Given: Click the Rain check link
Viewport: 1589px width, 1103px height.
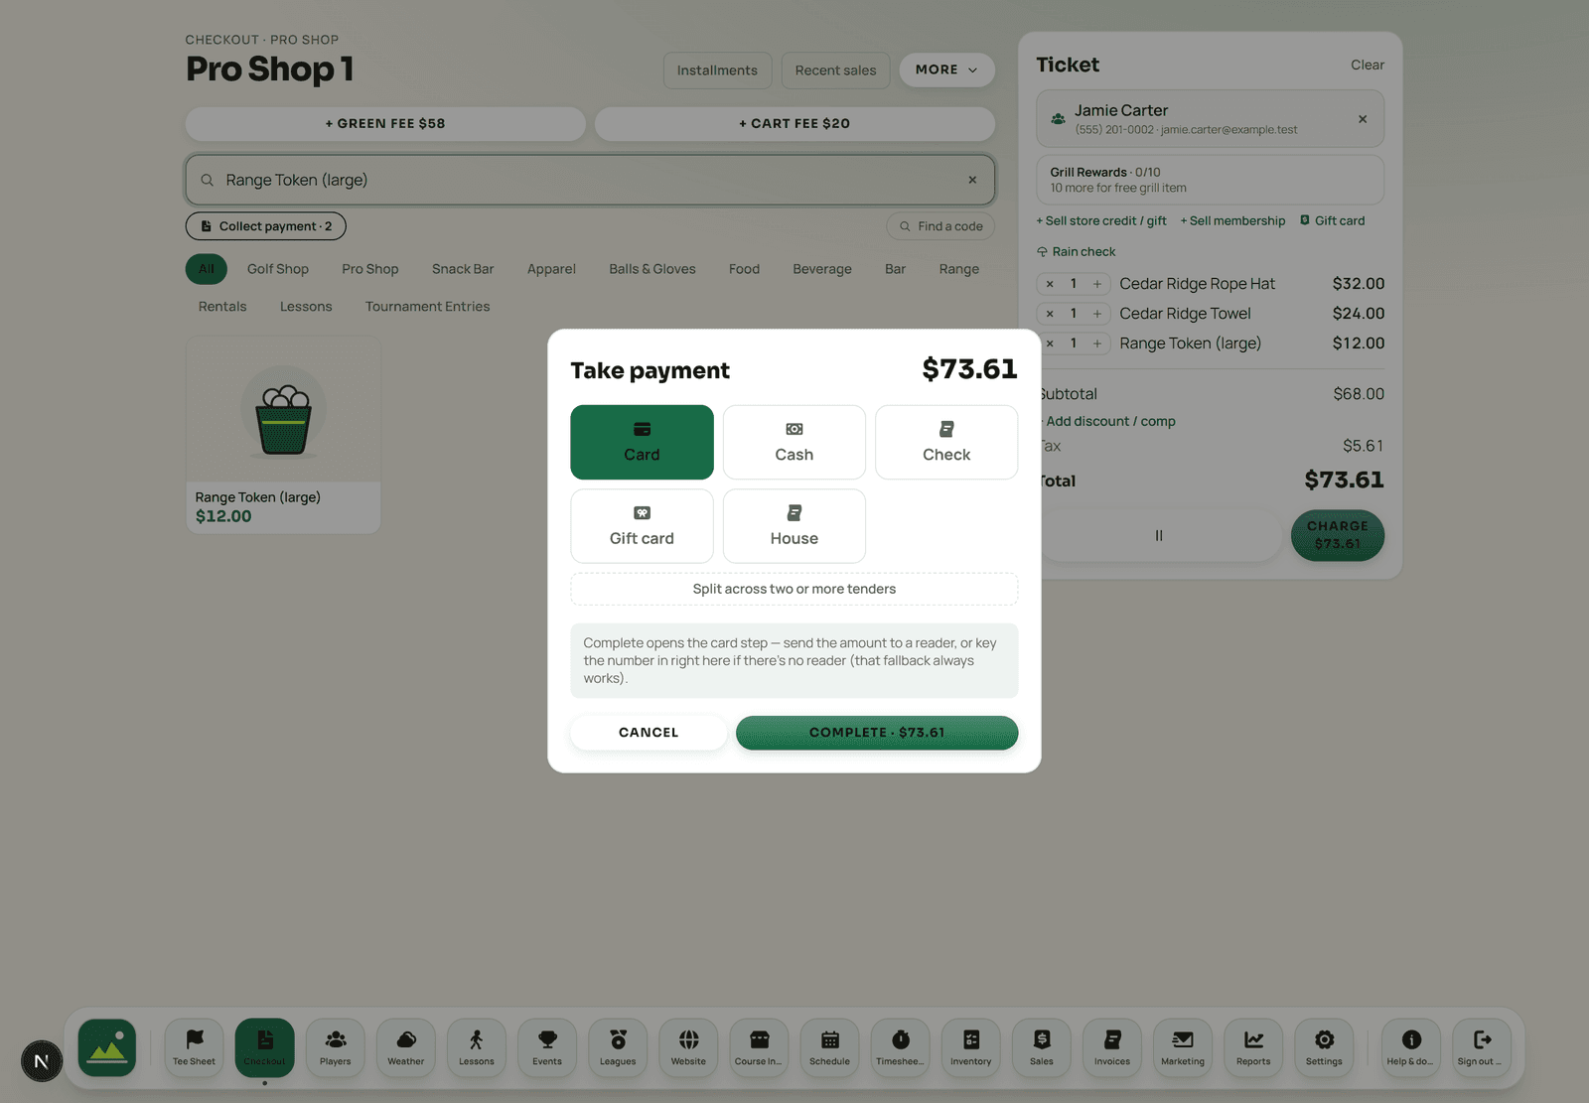Looking at the screenshot, I should [x=1077, y=252].
